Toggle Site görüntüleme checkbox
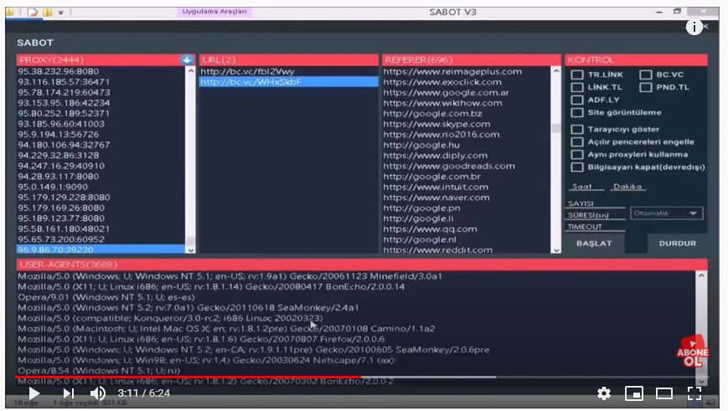The image size is (728, 411). pos(577,112)
